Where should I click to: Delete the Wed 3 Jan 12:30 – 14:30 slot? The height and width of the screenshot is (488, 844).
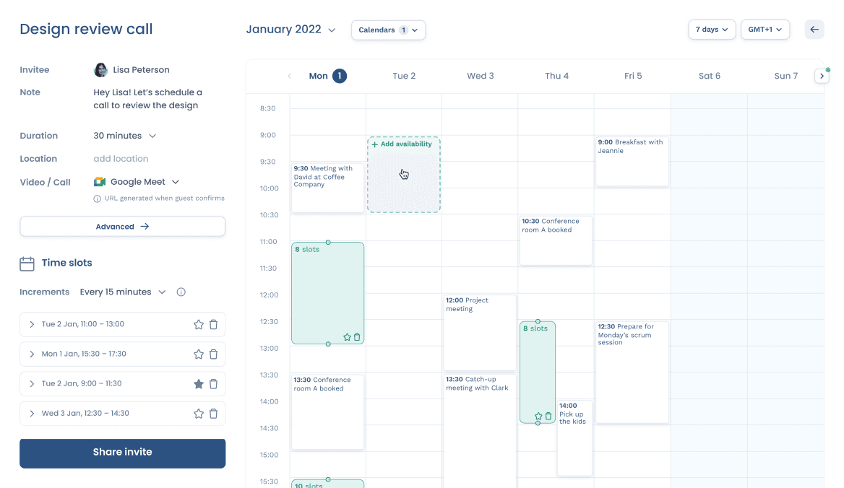tap(213, 414)
